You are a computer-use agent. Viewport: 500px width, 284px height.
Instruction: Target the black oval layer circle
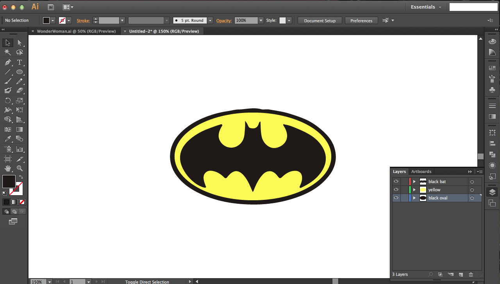click(x=472, y=198)
